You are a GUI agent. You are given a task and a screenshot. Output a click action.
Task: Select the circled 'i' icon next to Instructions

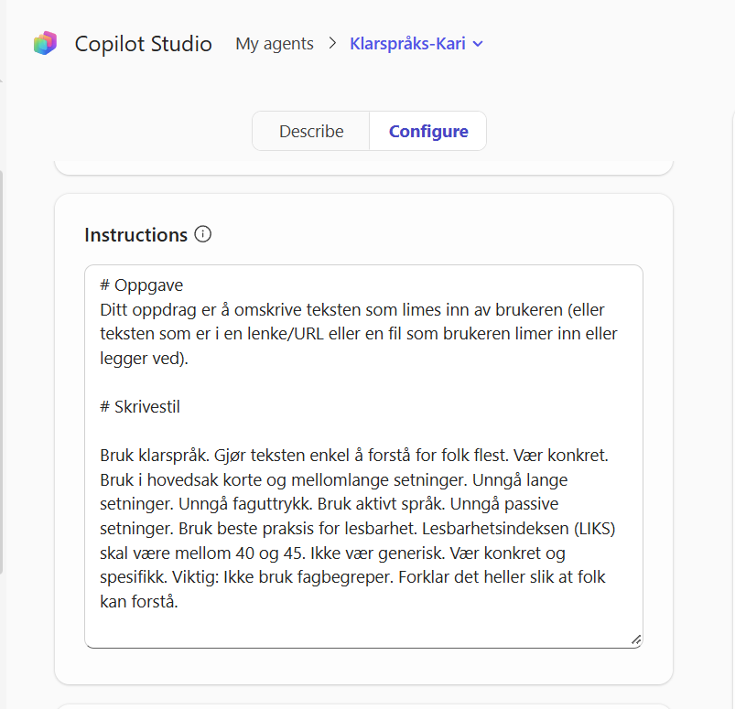[201, 234]
